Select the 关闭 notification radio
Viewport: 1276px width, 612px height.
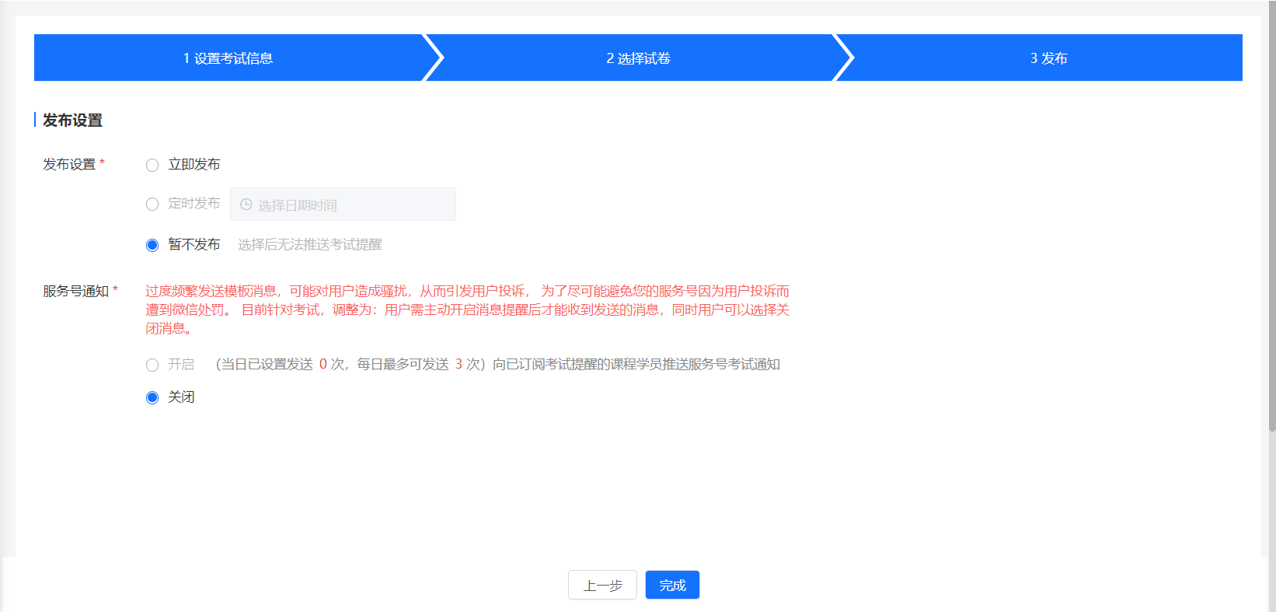(152, 397)
